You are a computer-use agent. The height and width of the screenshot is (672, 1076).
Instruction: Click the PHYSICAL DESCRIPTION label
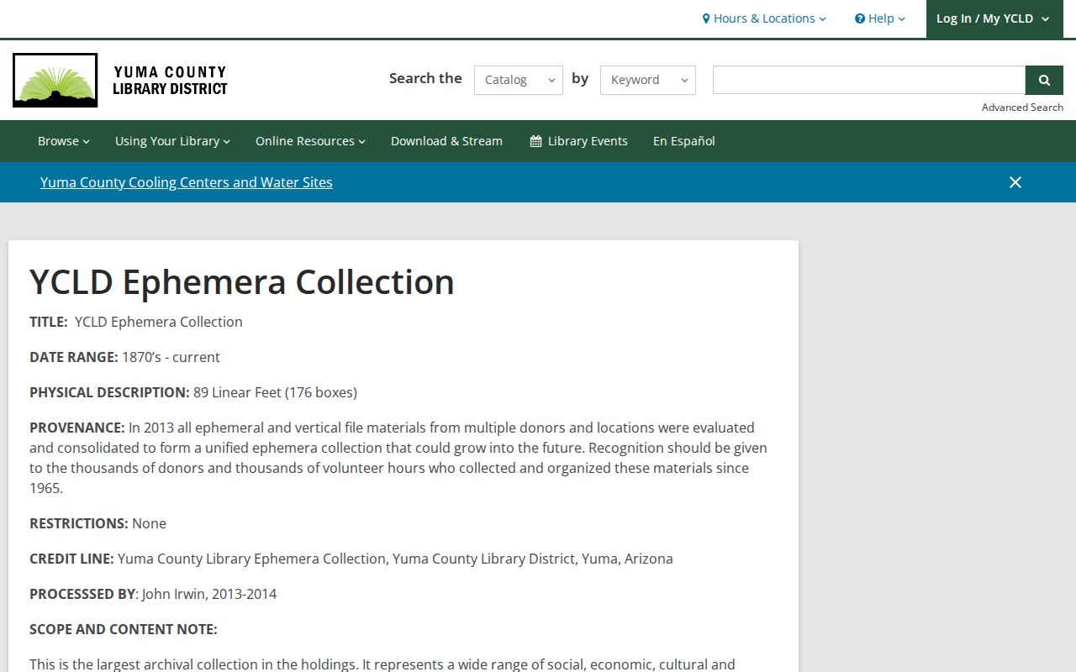[109, 392]
